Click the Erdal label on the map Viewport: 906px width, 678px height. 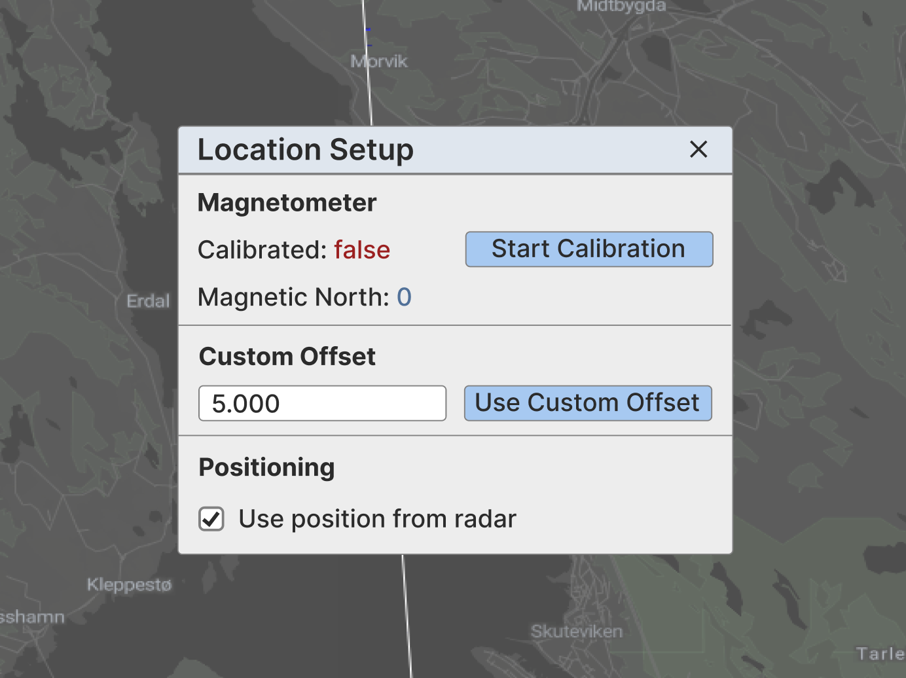pos(148,301)
